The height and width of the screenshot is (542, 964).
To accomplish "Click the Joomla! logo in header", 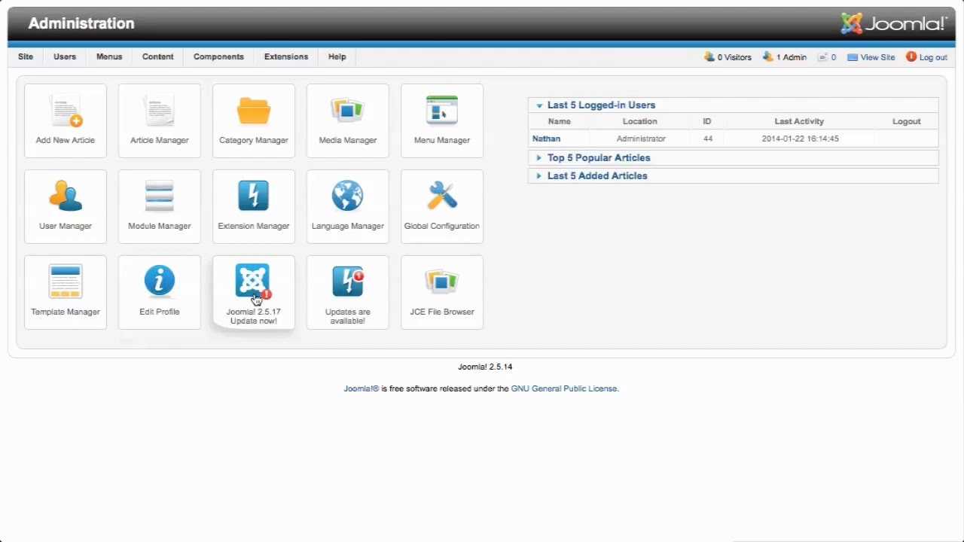I will point(894,23).
